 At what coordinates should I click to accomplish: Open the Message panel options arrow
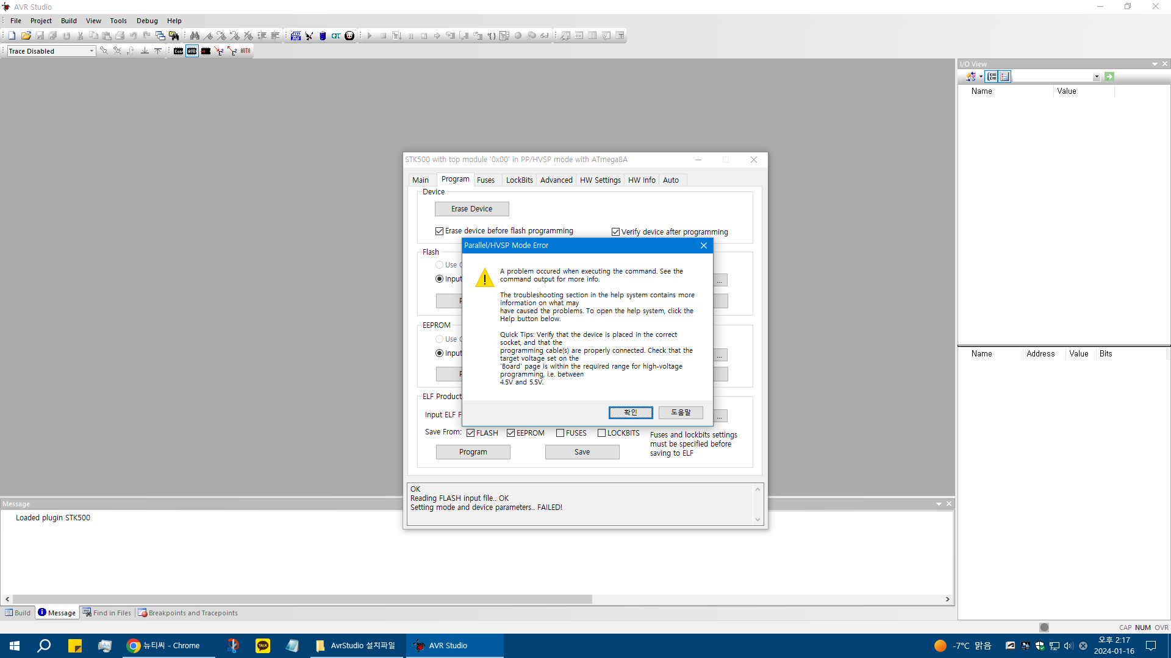pos(939,504)
